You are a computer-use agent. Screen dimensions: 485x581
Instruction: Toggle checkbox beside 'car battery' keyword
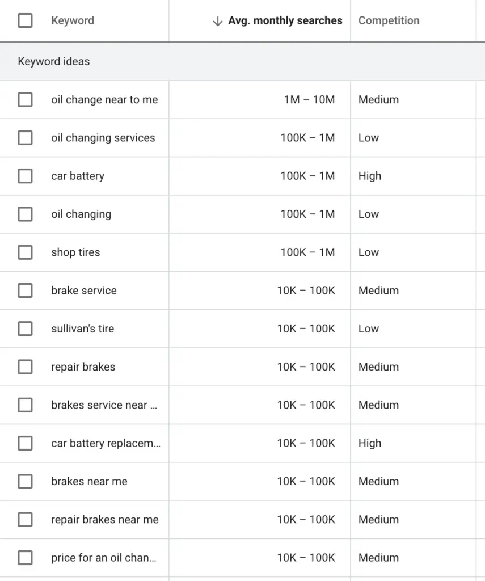coord(25,176)
